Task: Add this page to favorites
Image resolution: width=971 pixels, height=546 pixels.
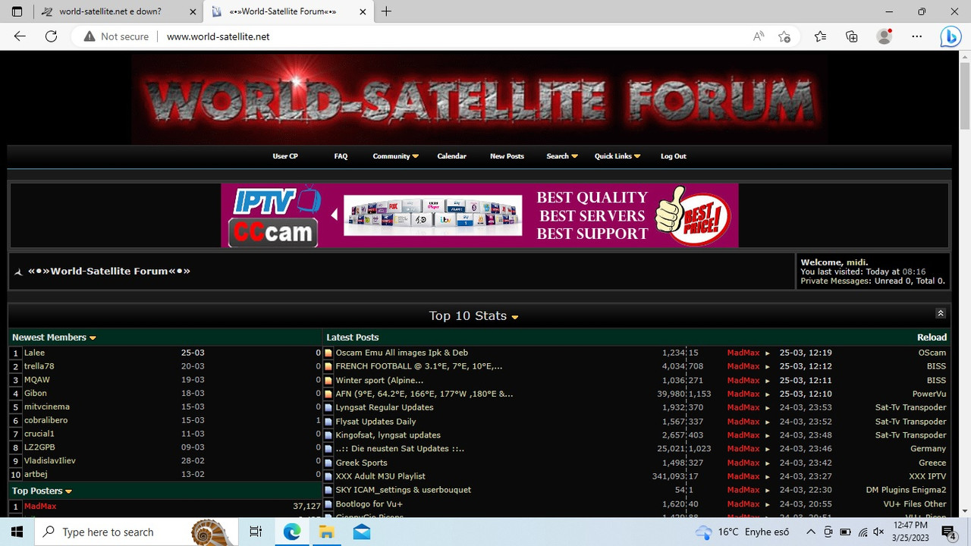Action: pos(784,36)
